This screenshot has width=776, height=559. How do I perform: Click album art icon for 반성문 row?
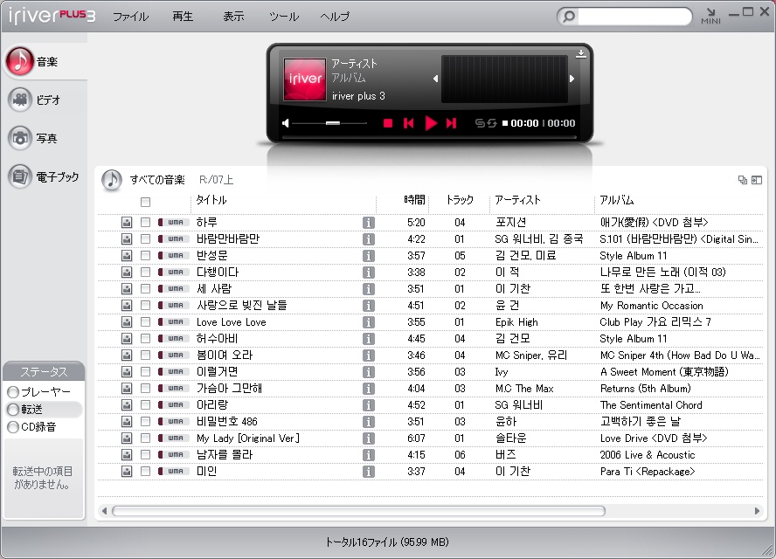coord(127,256)
